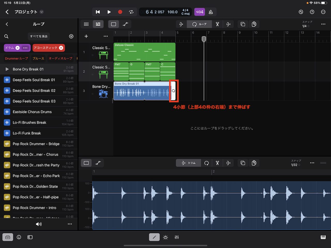Viewport: 331px width, 248px height.
Task: Toggle the automation curve view in tracks toolbar
Action: click(x=125, y=24)
